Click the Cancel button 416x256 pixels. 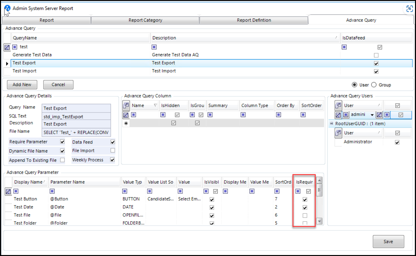pos(58,84)
